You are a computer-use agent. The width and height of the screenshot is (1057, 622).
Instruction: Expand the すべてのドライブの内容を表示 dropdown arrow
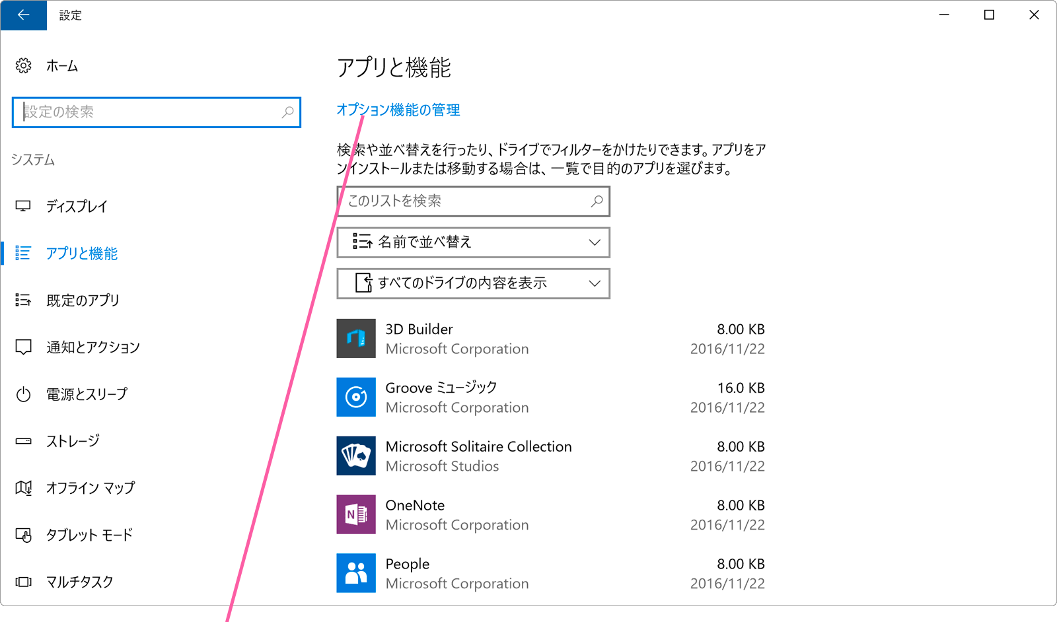pos(595,283)
